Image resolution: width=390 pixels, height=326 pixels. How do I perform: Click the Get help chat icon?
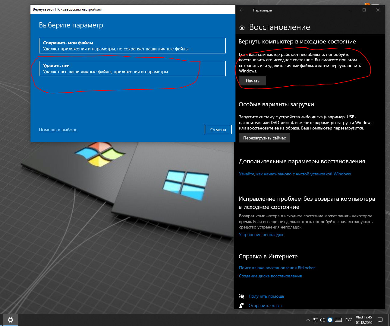coord(241,296)
